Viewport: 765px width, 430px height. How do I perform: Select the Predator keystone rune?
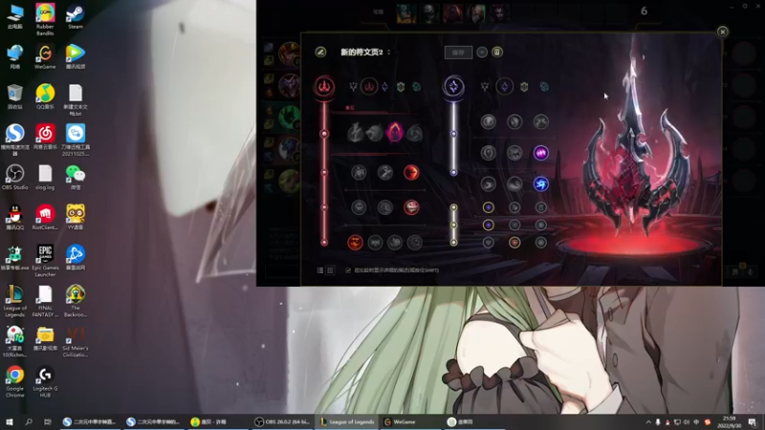point(375,133)
